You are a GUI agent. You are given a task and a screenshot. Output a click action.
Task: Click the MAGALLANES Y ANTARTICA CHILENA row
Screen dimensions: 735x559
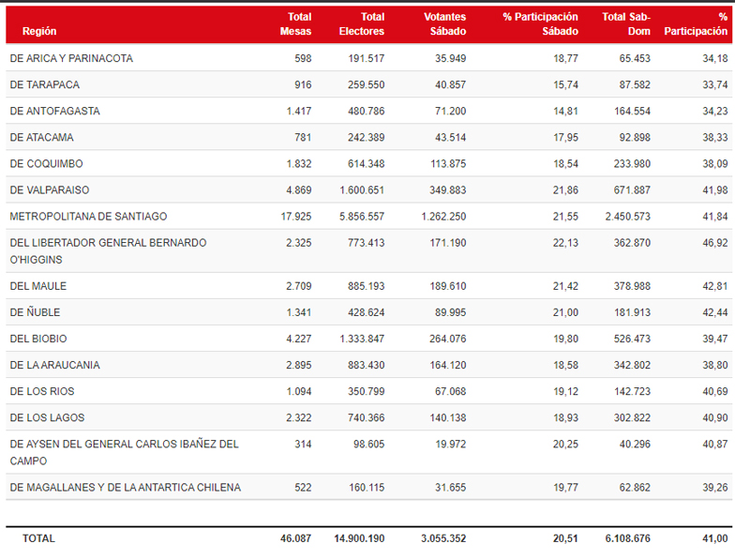[x=125, y=487]
